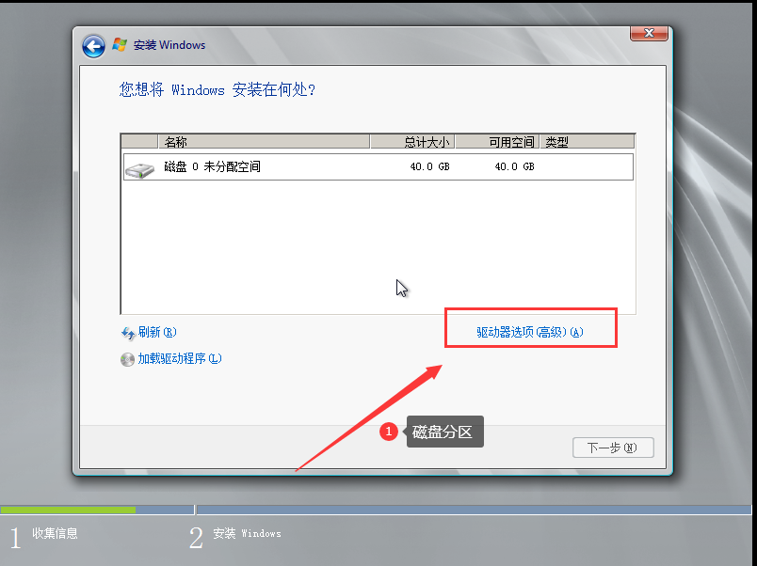The height and width of the screenshot is (566, 757).
Task: Click the 安装 Windows title text
Action: click(169, 45)
